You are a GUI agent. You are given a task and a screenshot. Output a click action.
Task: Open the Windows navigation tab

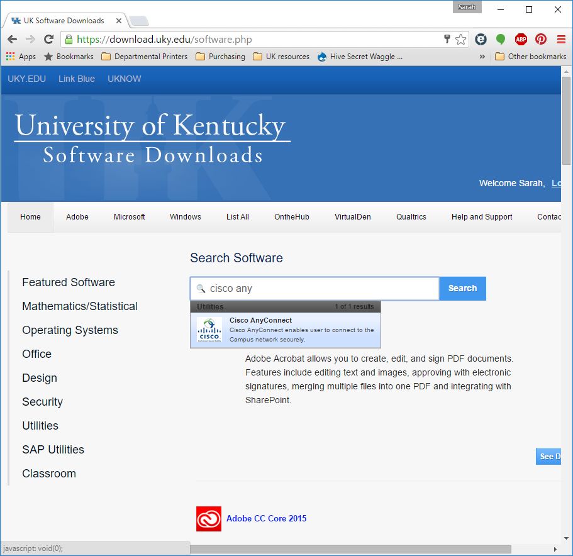coord(186,217)
